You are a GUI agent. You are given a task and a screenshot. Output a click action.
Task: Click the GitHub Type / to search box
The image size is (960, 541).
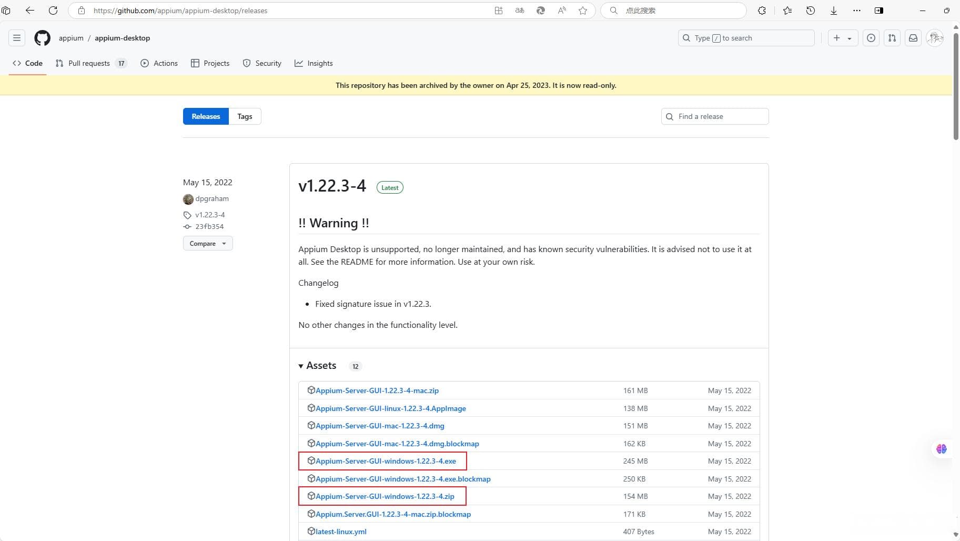[746, 38]
